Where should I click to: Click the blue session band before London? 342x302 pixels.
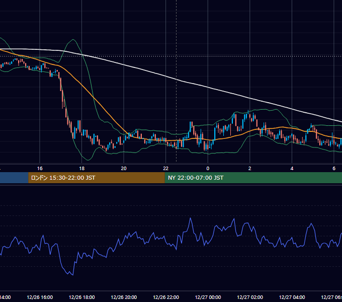coord(14,178)
